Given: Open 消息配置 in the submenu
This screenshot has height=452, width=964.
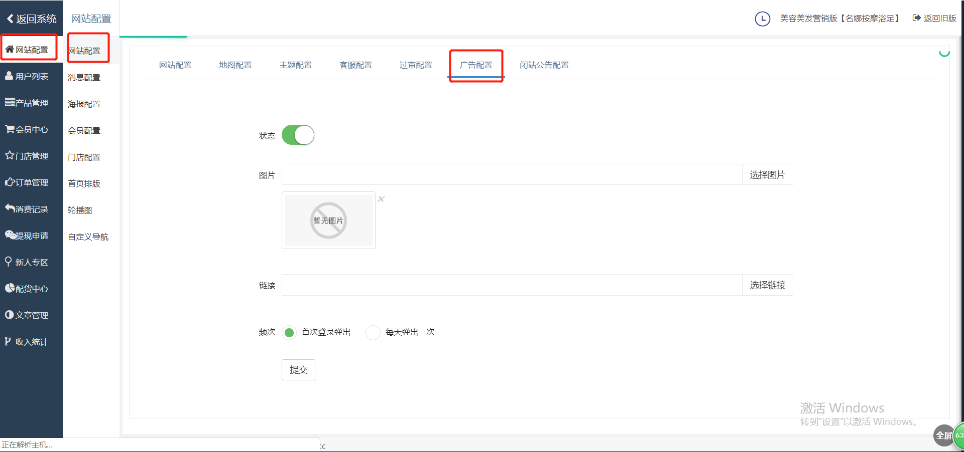Looking at the screenshot, I should tap(84, 77).
